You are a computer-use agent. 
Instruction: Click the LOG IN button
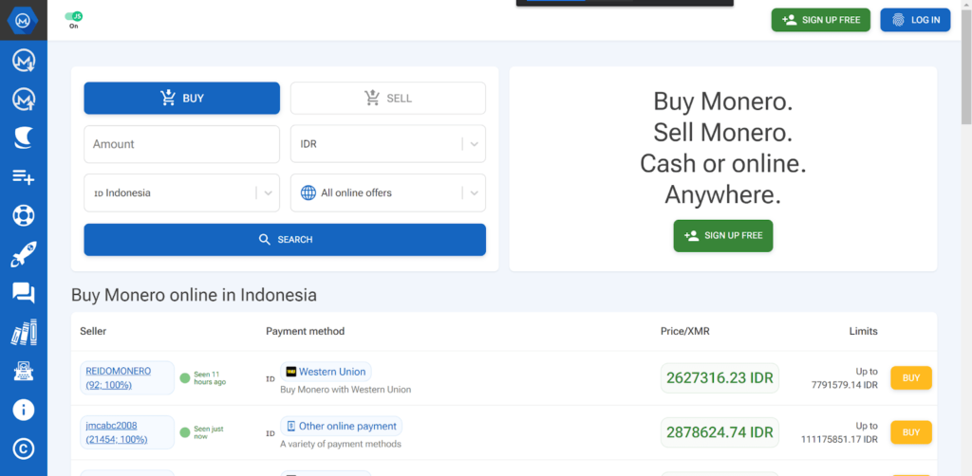pyautogui.click(x=915, y=20)
